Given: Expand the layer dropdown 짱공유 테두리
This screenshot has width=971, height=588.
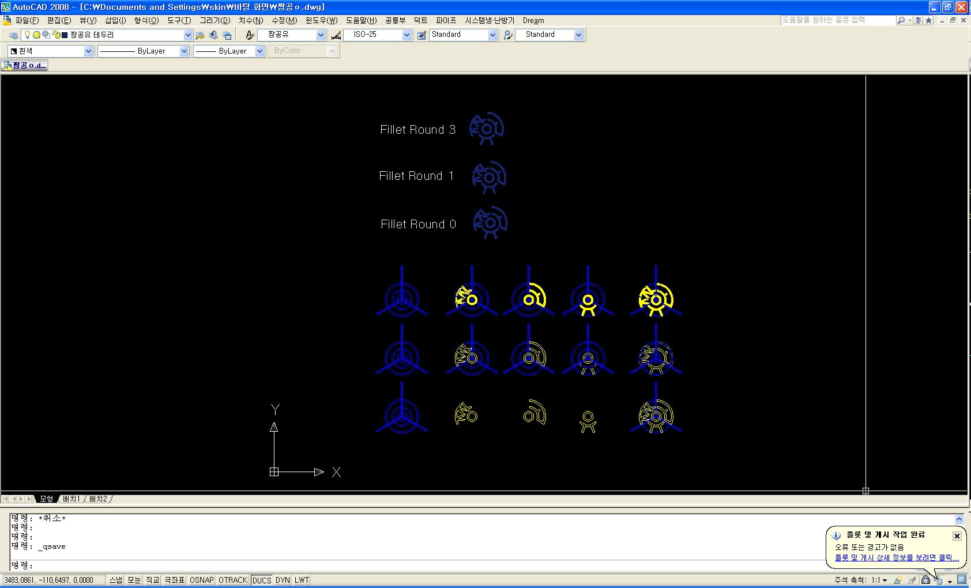Looking at the screenshot, I should pos(188,35).
